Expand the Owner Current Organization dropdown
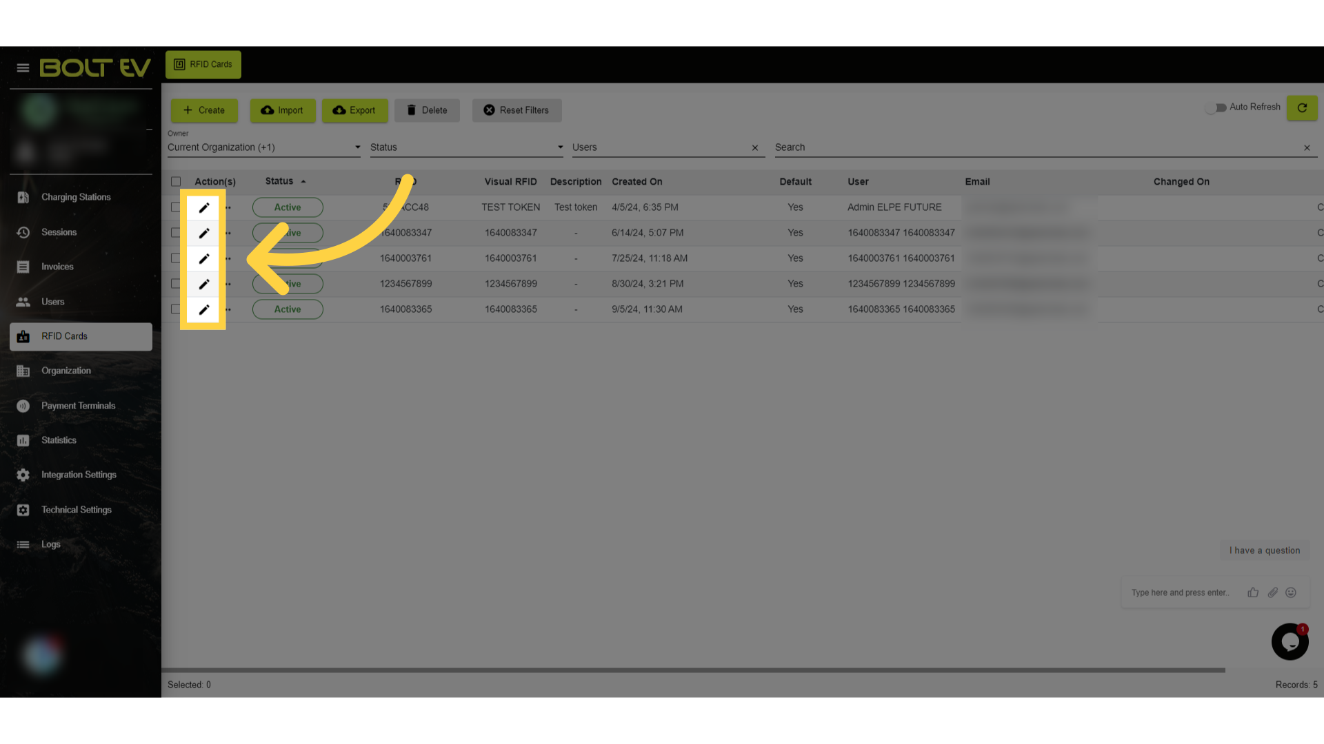Screen dimensions: 1324x744 (263, 147)
